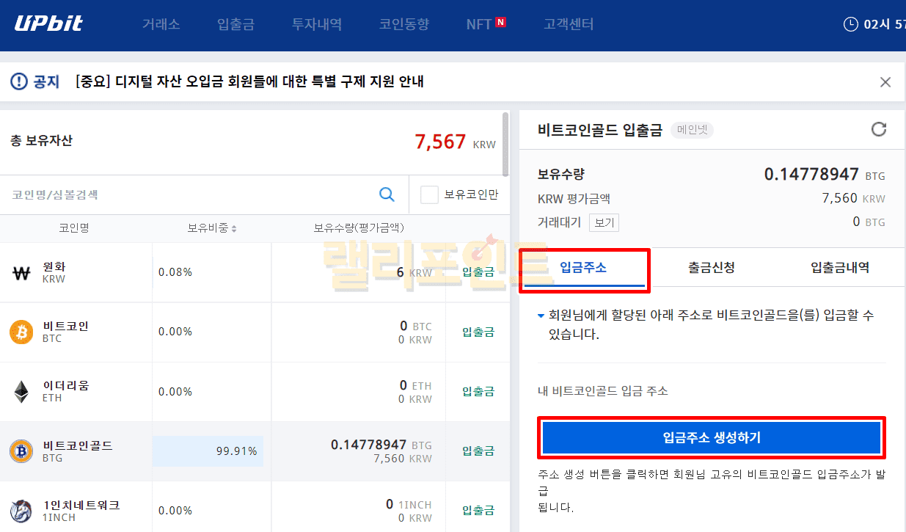This screenshot has height=532, width=906.
Task: Open the 입출금 menu
Action: click(235, 24)
